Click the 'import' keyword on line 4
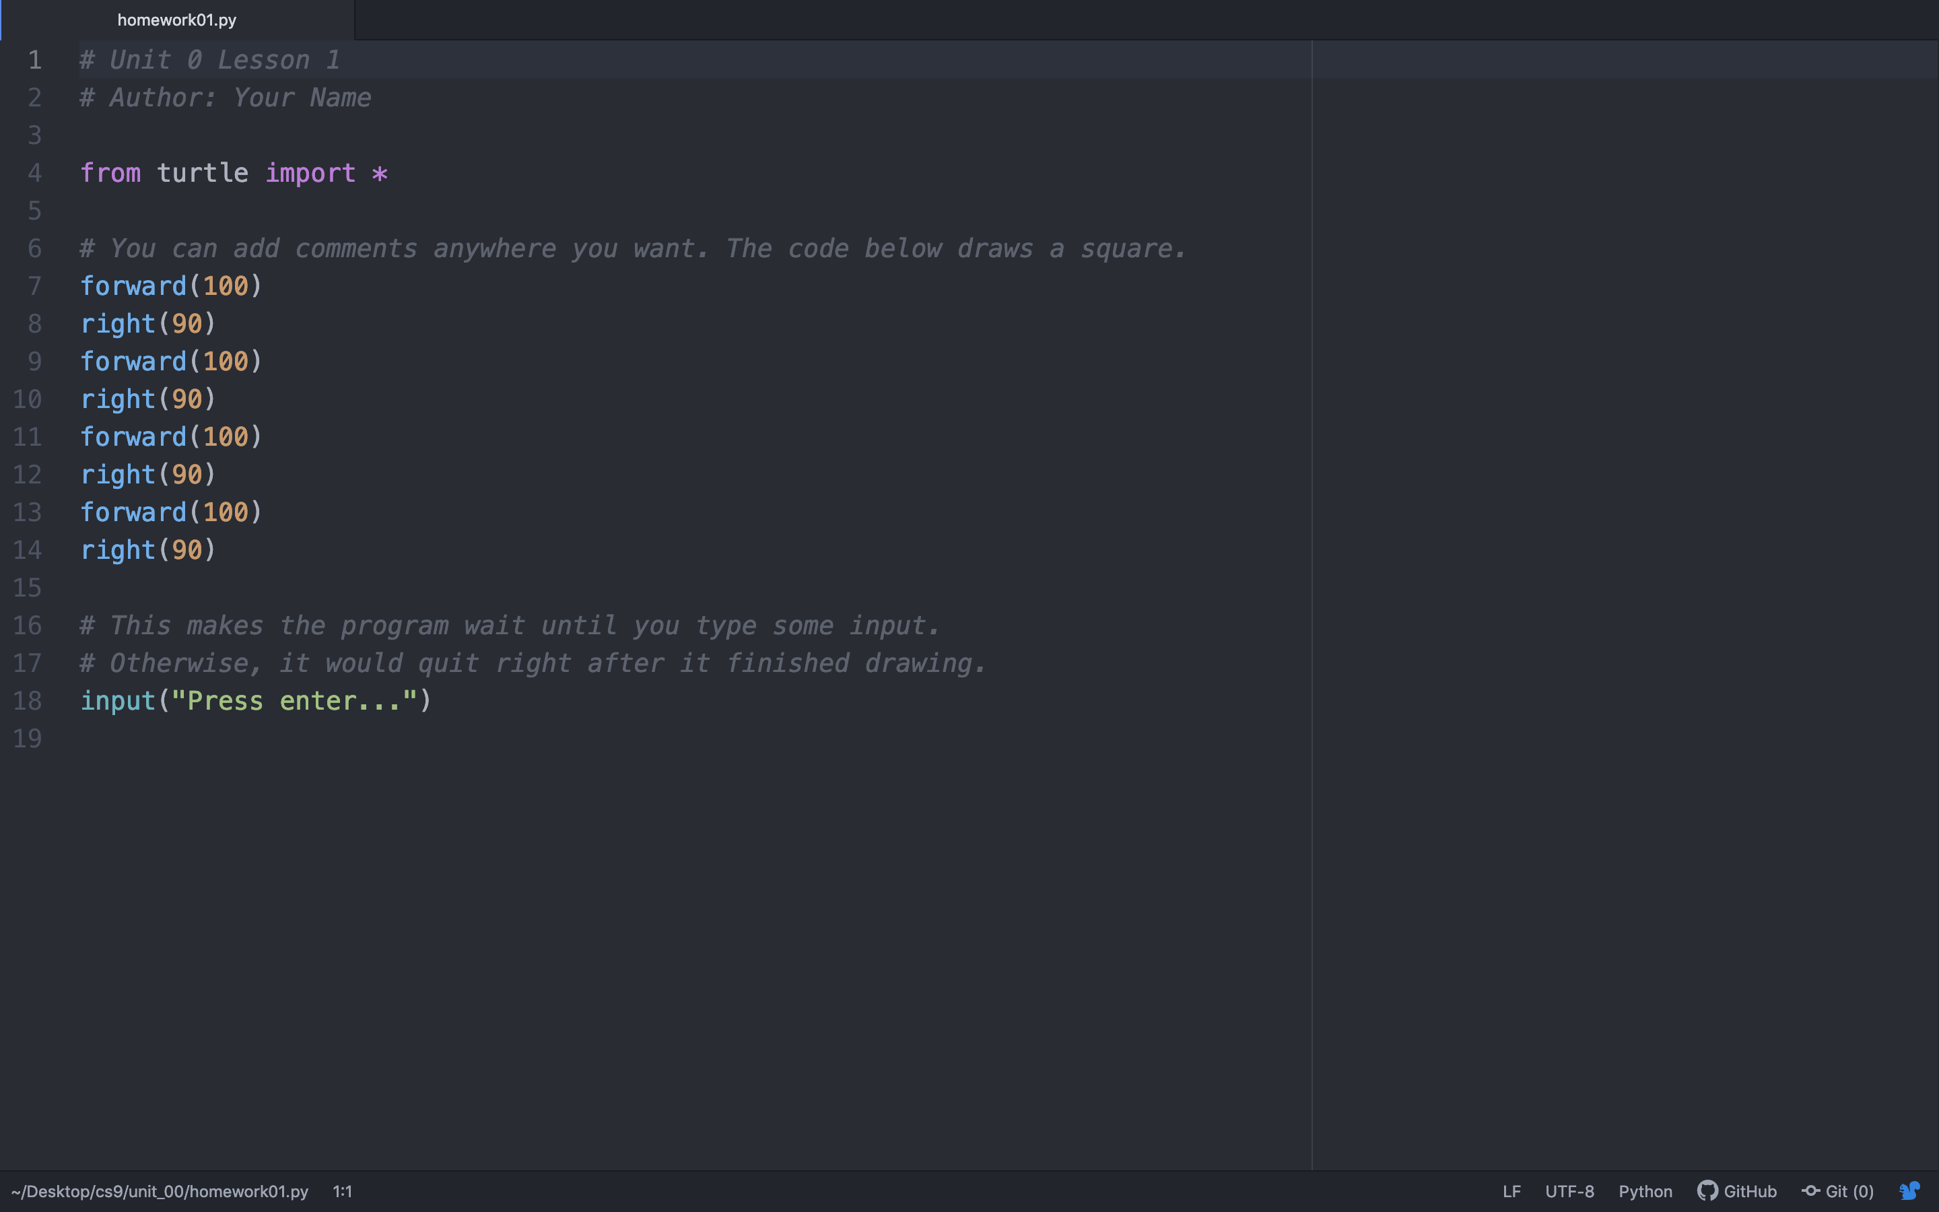Screen dimensions: 1939x1212 [x=310, y=173]
